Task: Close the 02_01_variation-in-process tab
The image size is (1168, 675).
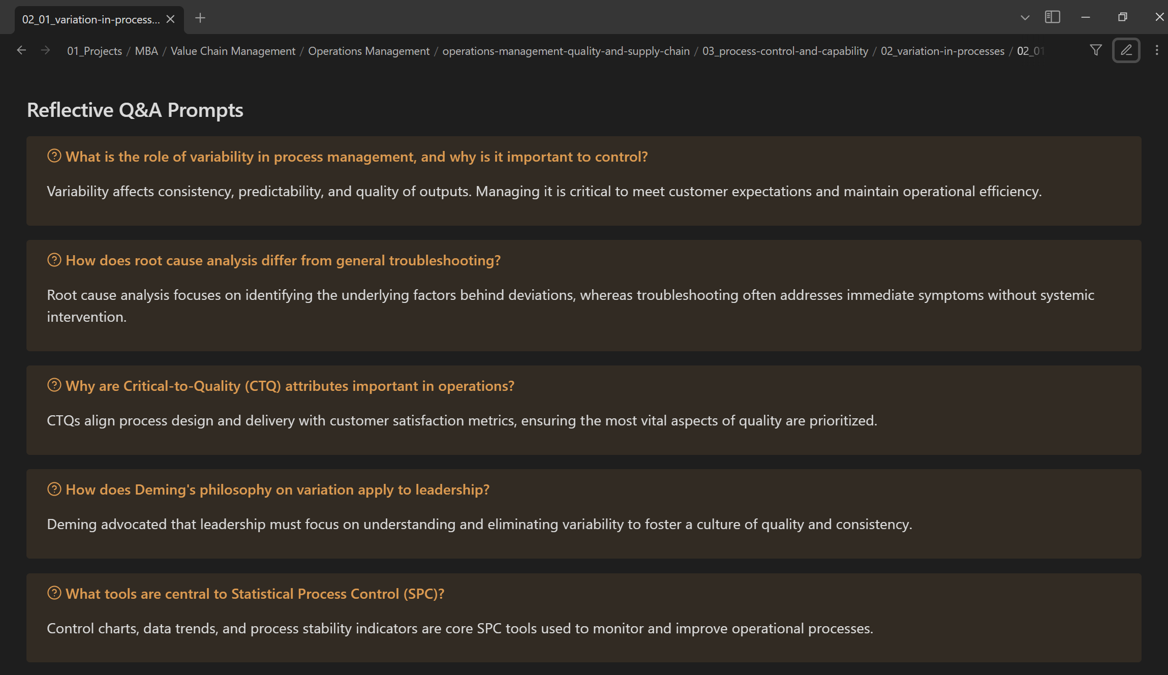Action: point(171,19)
